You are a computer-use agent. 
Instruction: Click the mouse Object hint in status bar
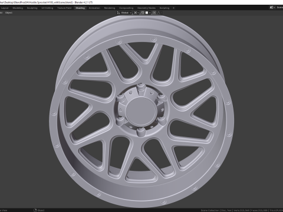click(39, 210)
